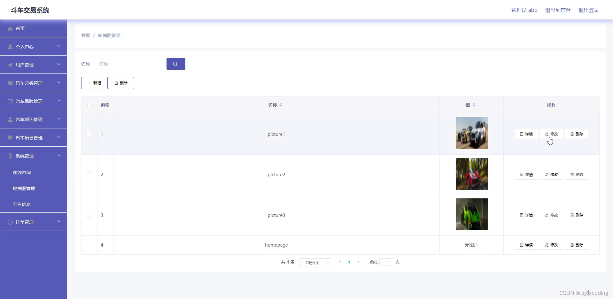Screen dimensions: 613x299
Task: Expand the 订单管理 chevron
Action: pyautogui.click(x=59, y=221)
